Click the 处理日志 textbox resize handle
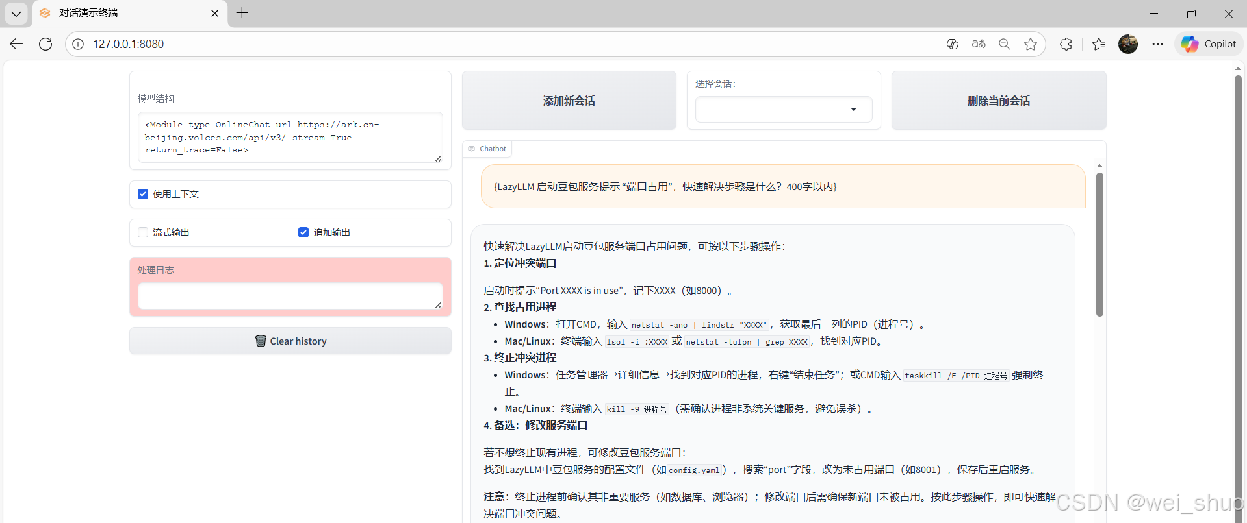Image resolution: width=1247 pixels, height=523 pixels. (x=439, y=305)
